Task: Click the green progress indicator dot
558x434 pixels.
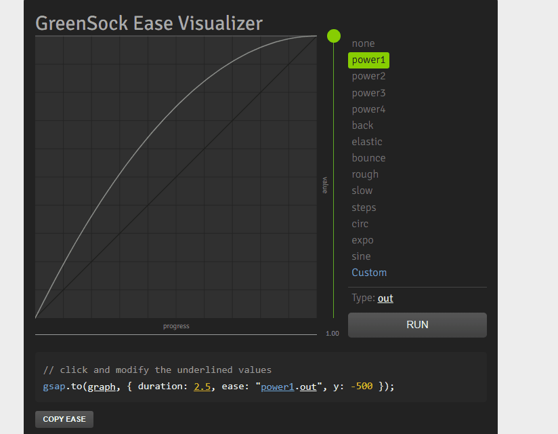Action: click(334, 35)
